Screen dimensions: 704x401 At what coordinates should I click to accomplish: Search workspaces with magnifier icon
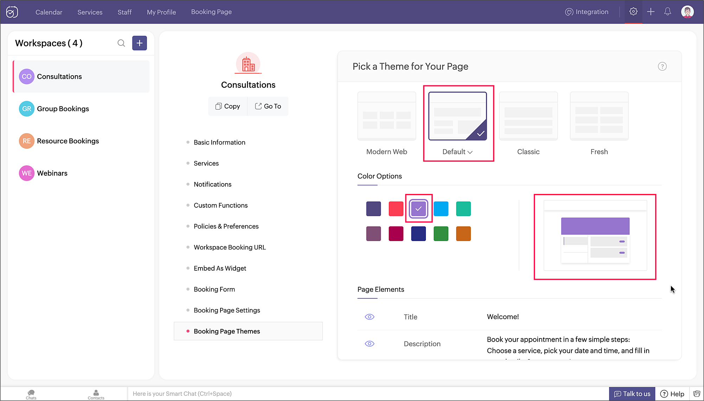(x=121, y=43)
